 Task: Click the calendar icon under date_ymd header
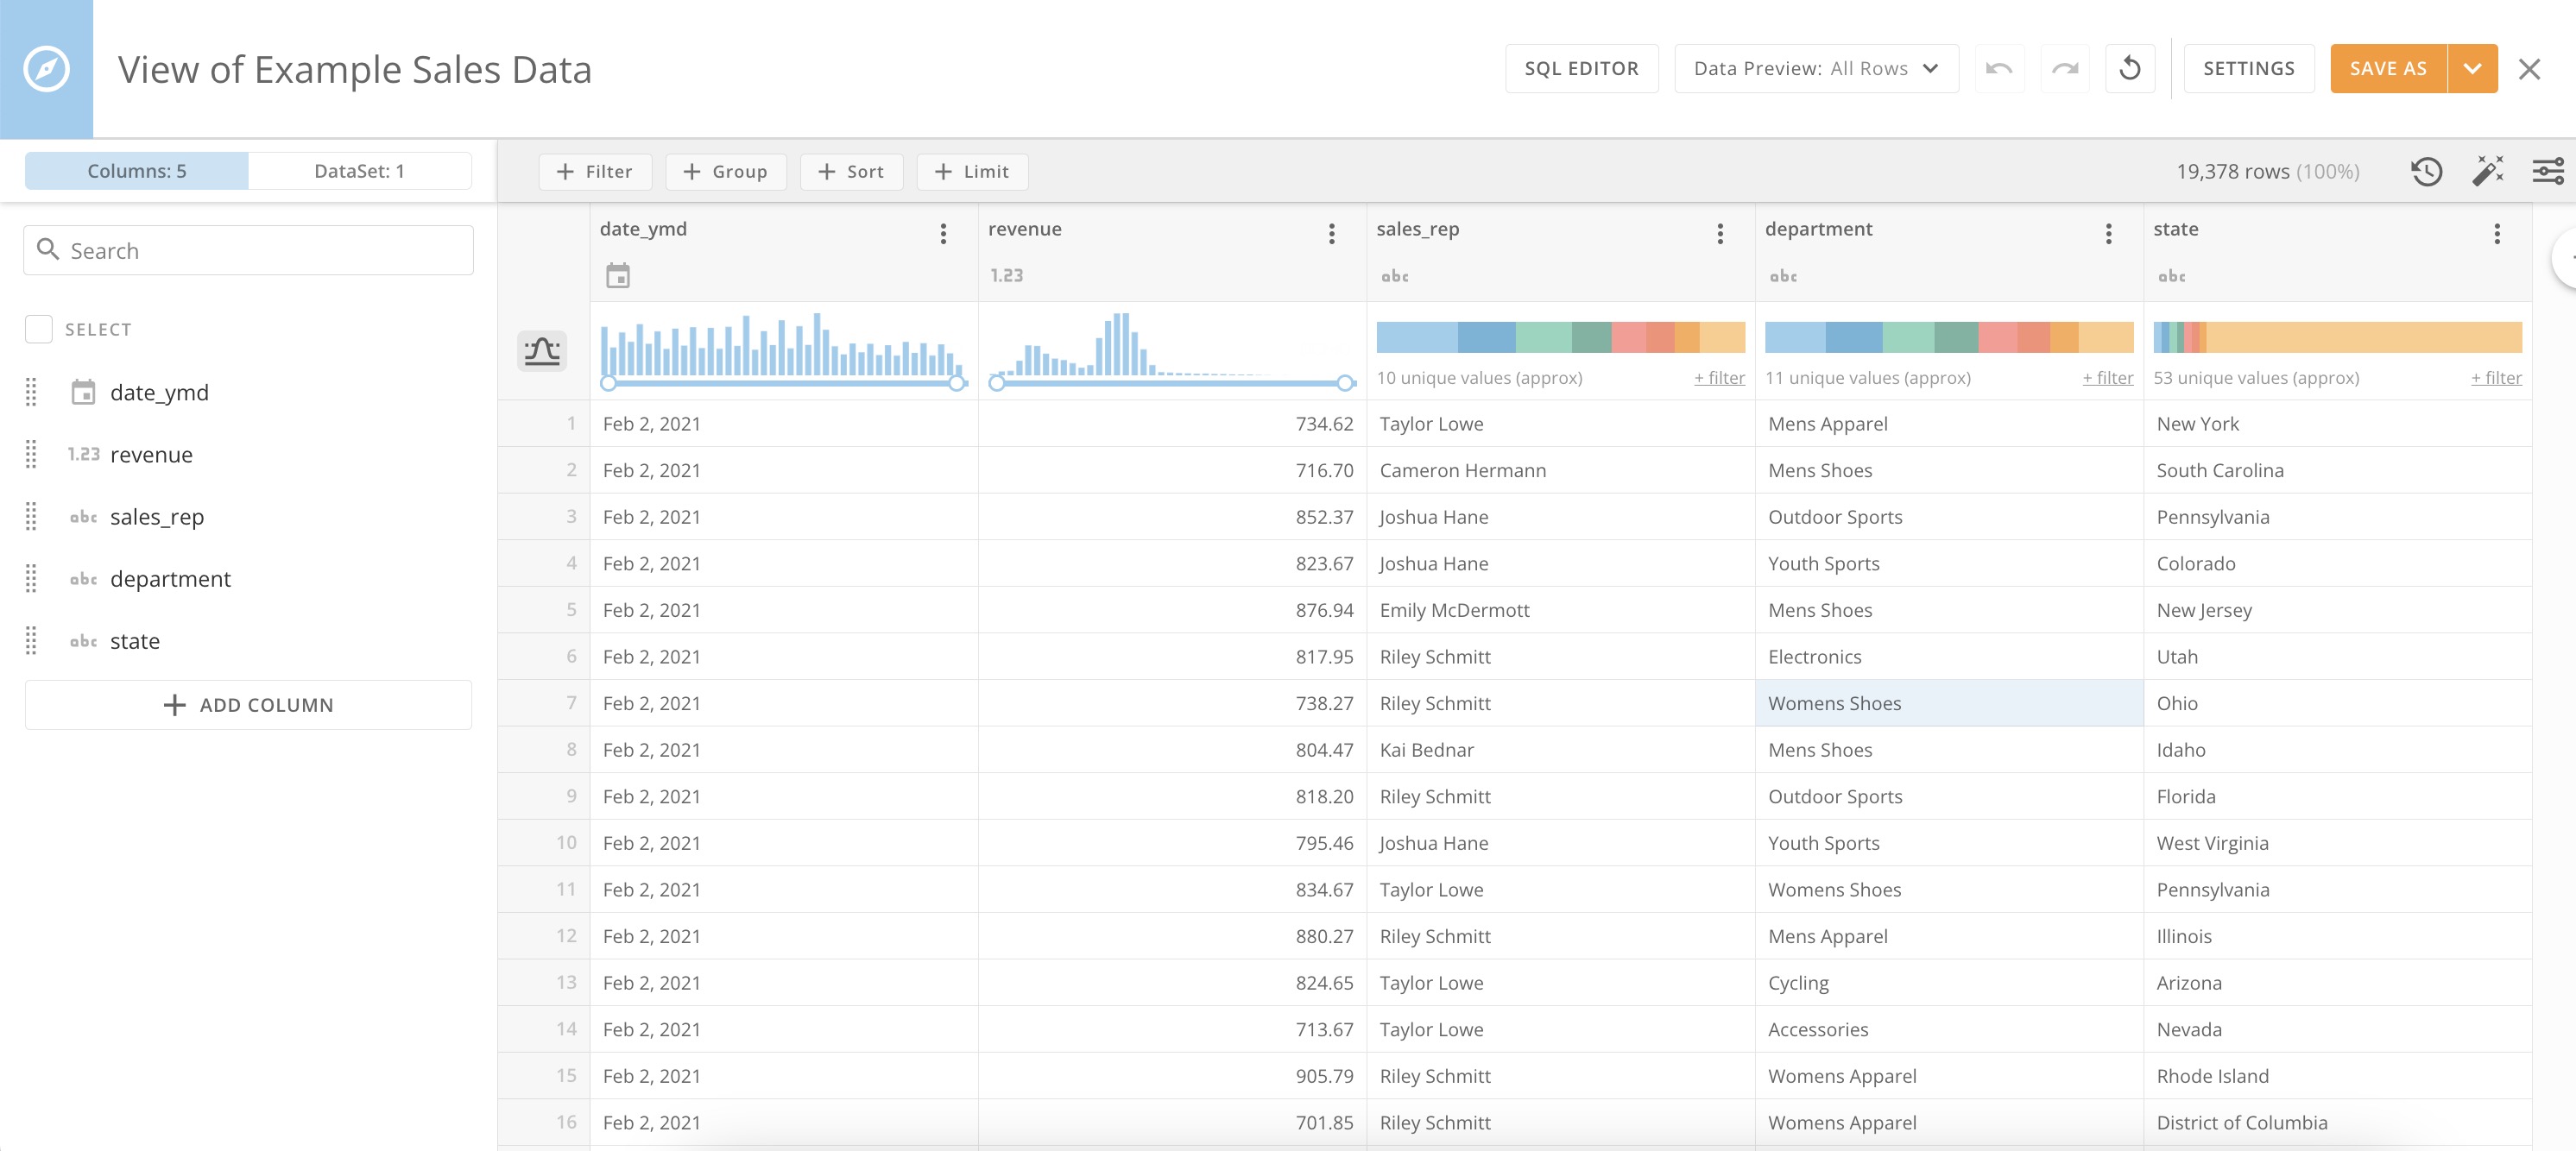point(619,273)
